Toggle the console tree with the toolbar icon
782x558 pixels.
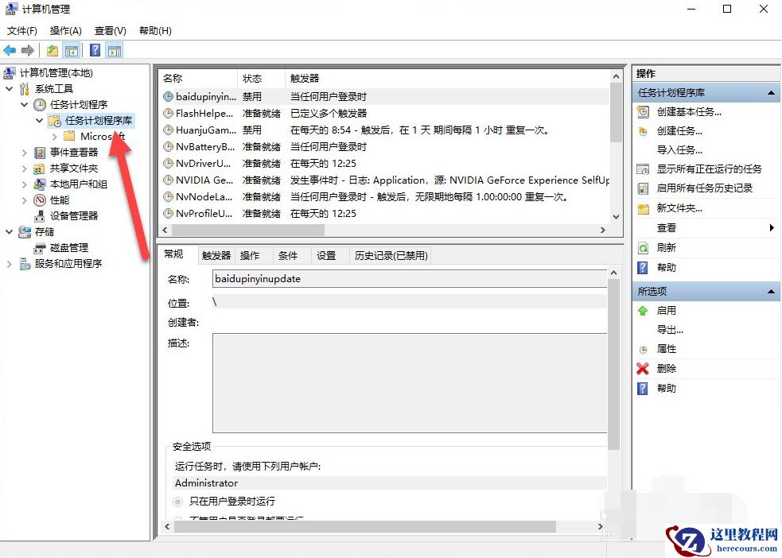(x=72, y=49)
